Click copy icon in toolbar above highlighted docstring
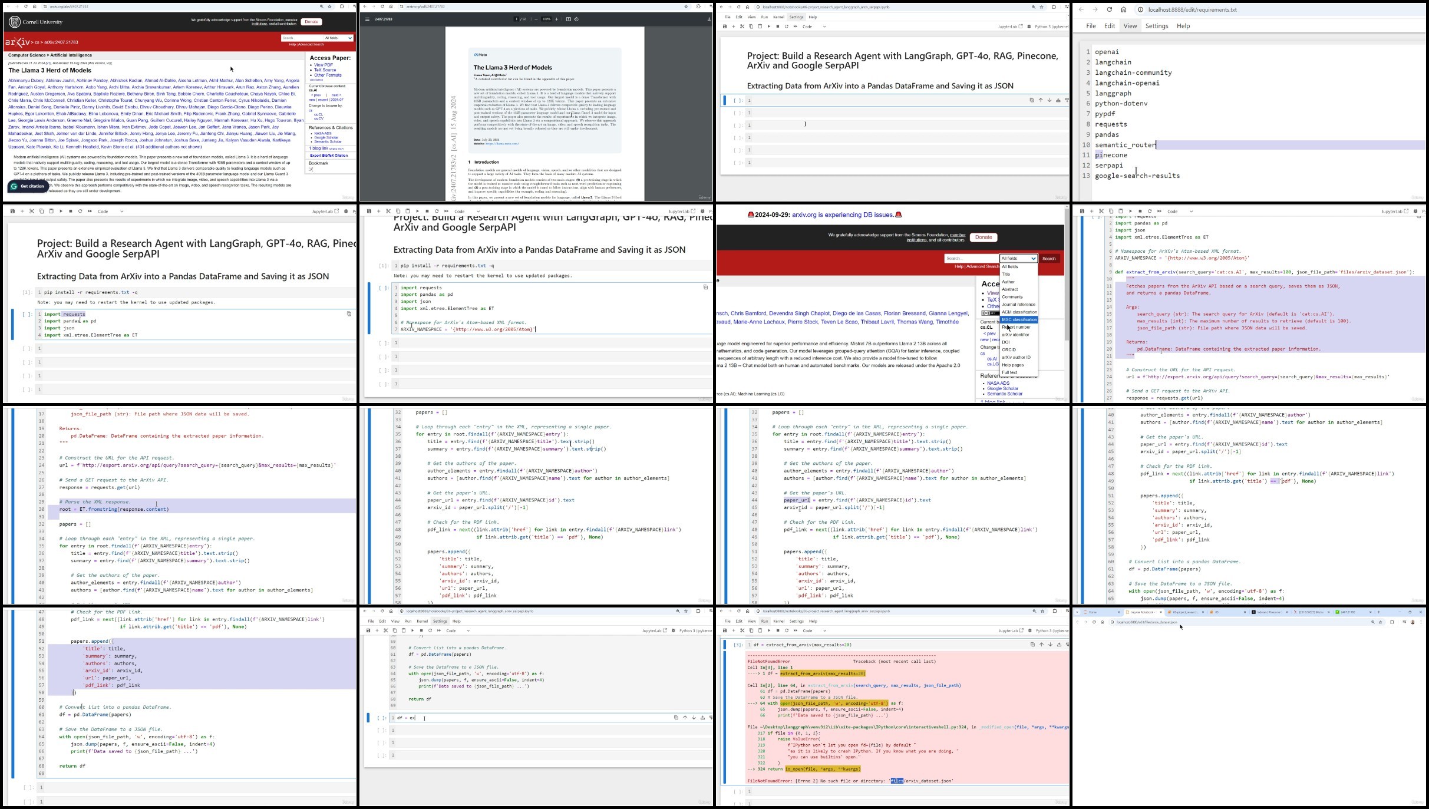Screen dimensions: 1429x809 (x=1111, y=211)
